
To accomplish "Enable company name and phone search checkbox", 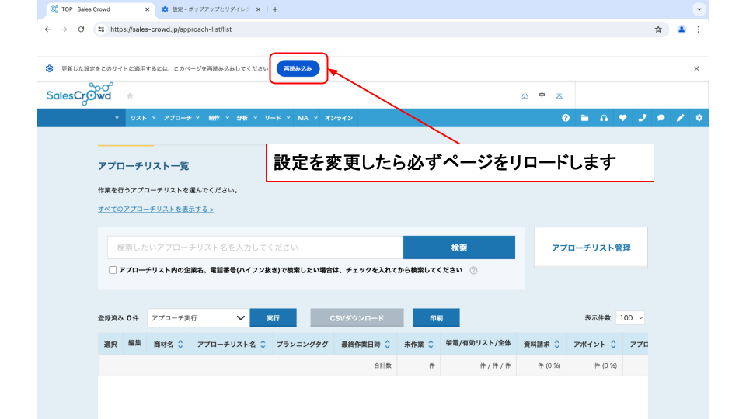I will 113,271.
